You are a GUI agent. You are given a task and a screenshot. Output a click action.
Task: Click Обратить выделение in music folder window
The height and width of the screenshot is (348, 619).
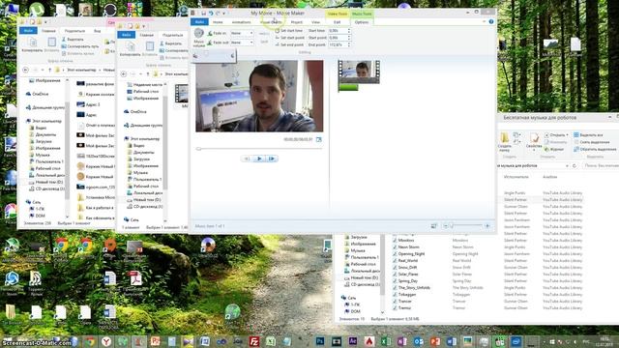(595, 149)
